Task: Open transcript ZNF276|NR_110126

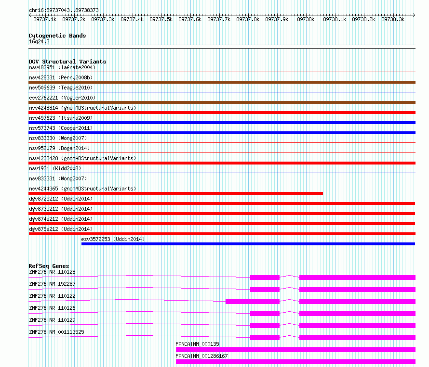Action: click(x=52, y=308)
